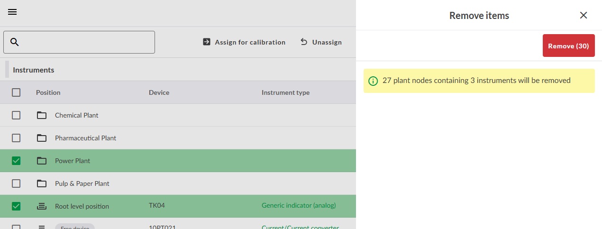Select the Pulp & Paper Plant checkbox
Image resolution: width=602 pixels, height=229 pixels.
tap(16, 183)
